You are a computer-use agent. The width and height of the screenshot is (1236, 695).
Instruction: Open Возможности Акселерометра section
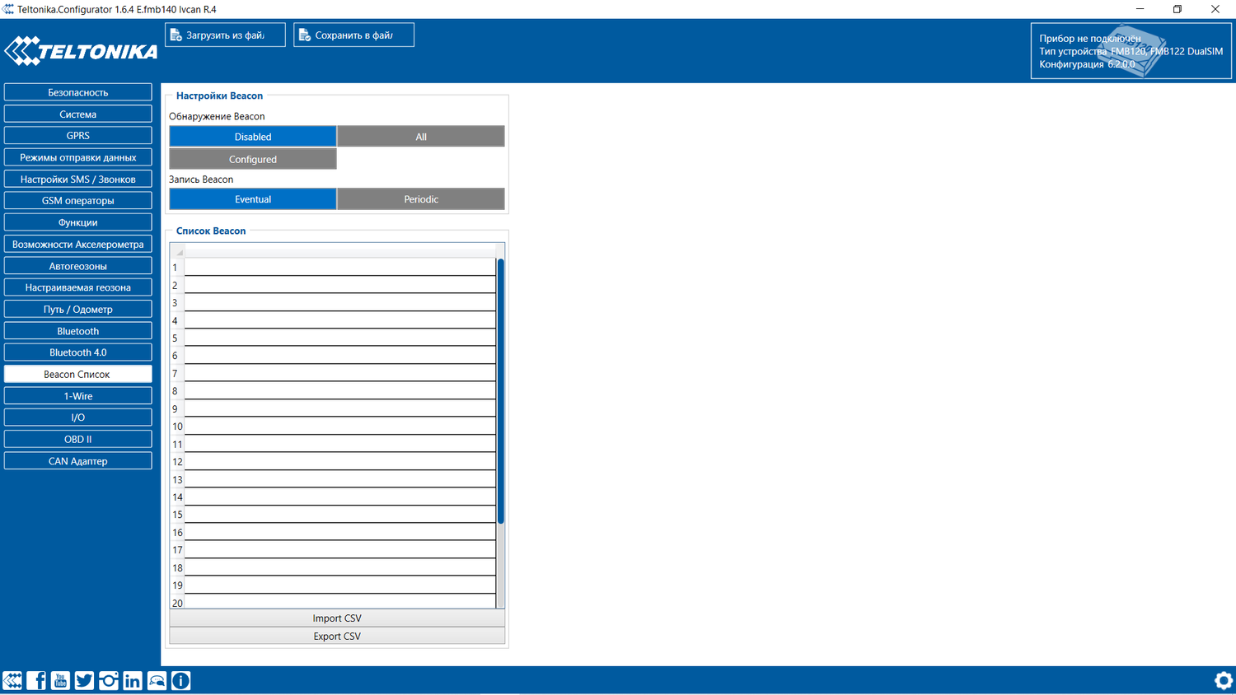78,244
